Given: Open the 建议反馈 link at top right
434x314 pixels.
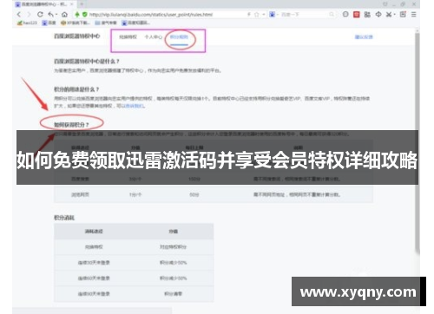Looking at the screenshot, I should tap(364, 37).
